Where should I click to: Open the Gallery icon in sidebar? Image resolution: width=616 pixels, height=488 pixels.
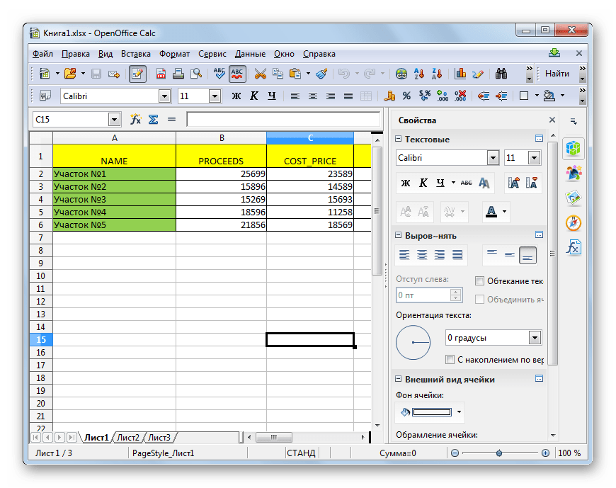(x=573, y=198)
